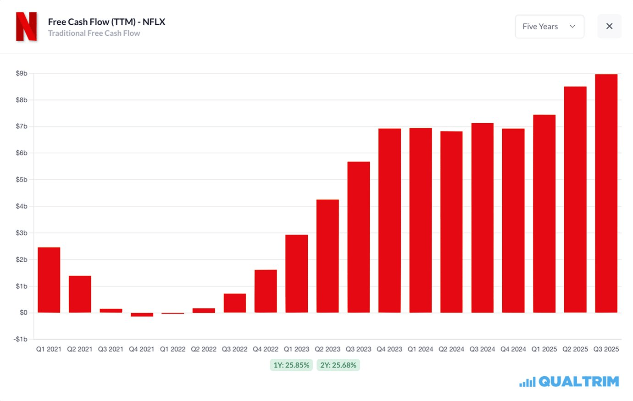
Task: Select the Q1 2021 bar
Action: (x=49, y=280)
